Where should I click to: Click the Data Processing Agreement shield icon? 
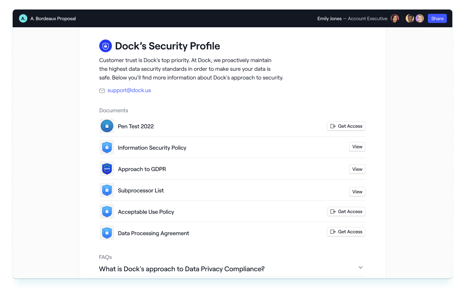107,233
